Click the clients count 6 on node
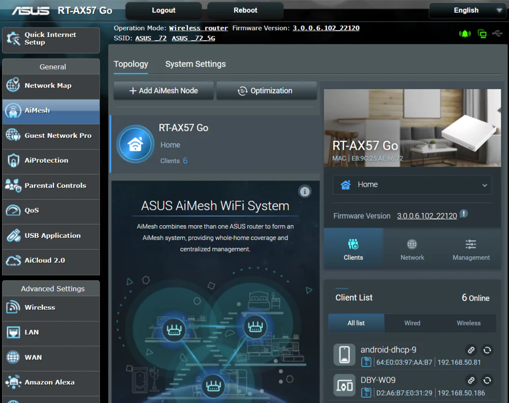This screenshot has width=509, height=403. [185, 160]
